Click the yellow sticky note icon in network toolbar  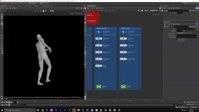(x=153, y=11)
